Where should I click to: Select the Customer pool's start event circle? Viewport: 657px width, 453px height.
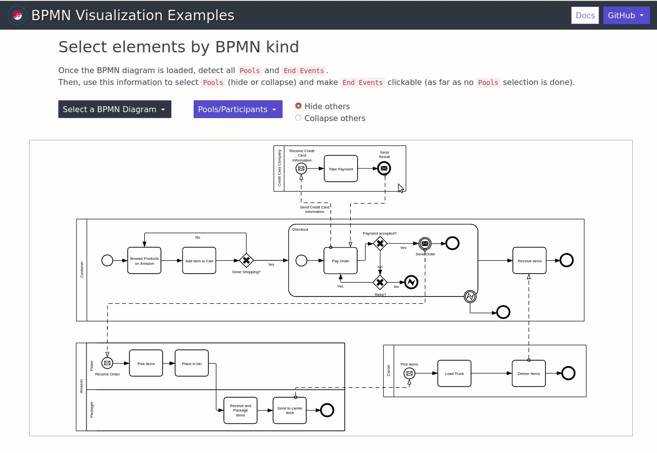(x=107, y=260)
